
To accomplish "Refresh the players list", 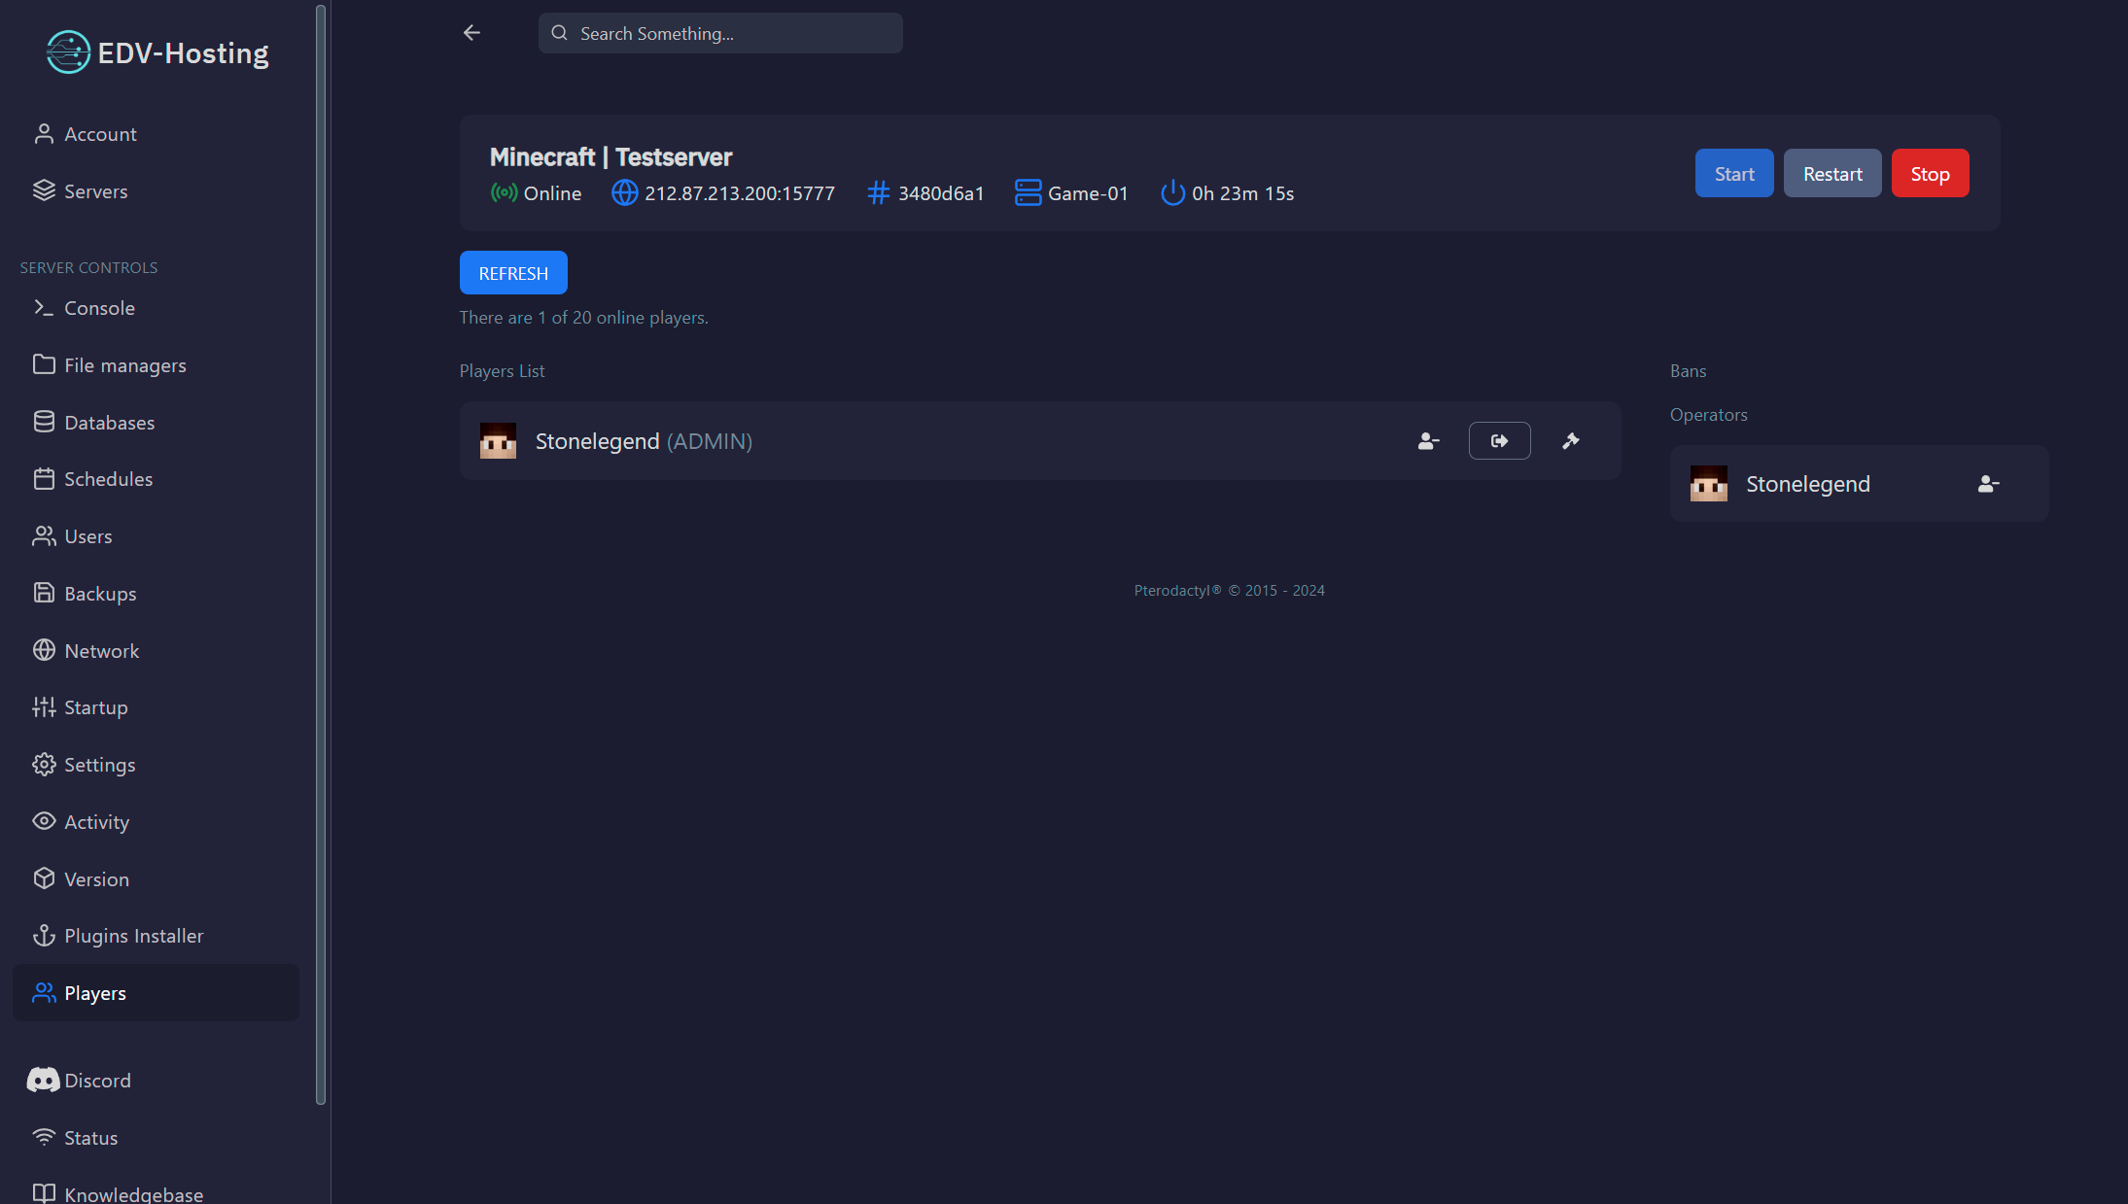I will coord(513,273).
